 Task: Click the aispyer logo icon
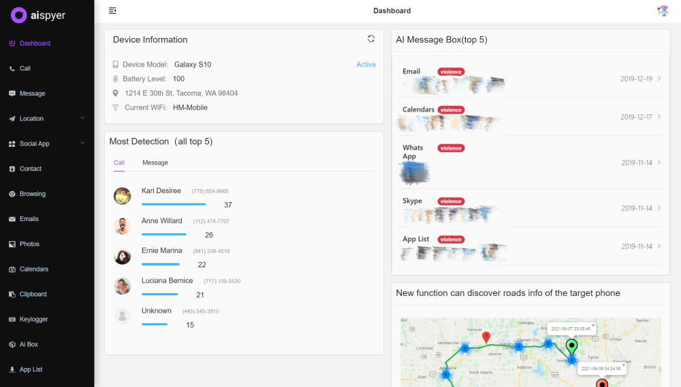pos(18,15)
